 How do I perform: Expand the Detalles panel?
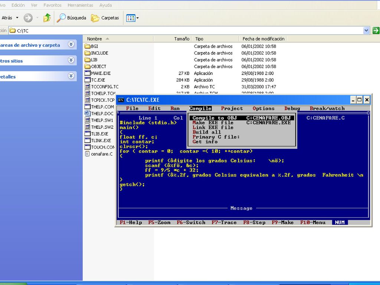[x=71, y=76]
